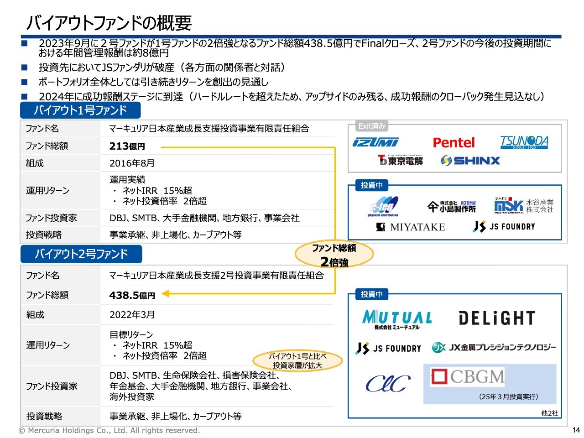This screenshot has width=584, height=438.
Task: Click the 投資中 tag above e-teq logo
Action: [372, 185]
